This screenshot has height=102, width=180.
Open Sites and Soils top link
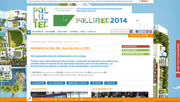pos(86,1)
